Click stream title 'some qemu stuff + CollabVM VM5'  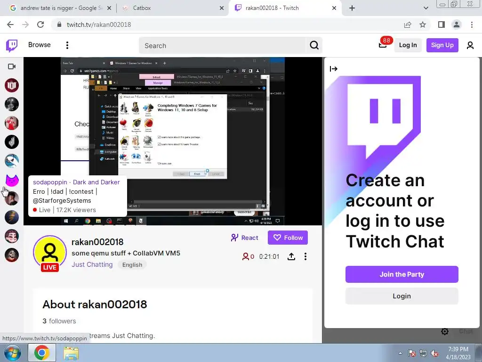[x=126, y=253]
